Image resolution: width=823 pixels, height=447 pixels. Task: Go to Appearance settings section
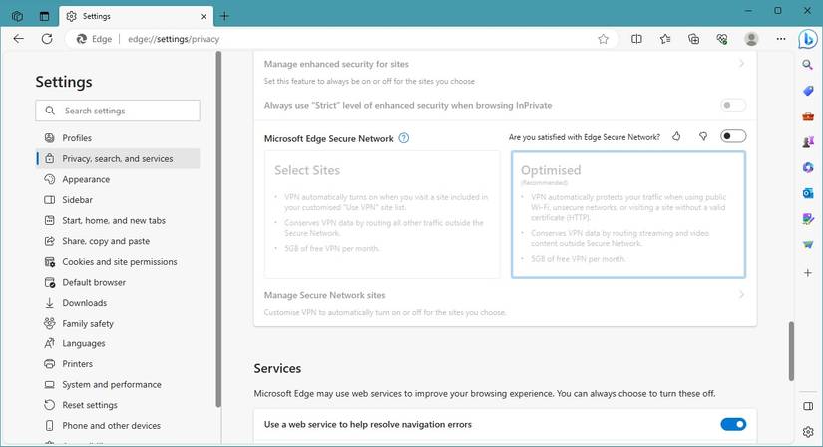[x=86, y=179]
